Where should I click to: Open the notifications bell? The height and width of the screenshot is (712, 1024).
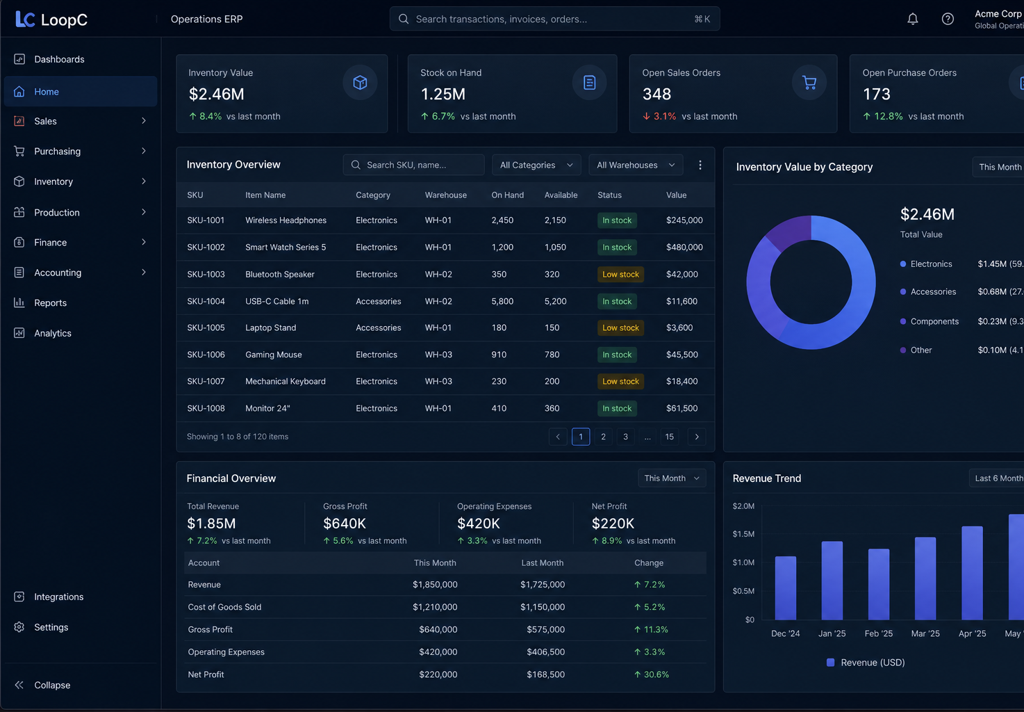pyautogui.click(x=913, y=19)
